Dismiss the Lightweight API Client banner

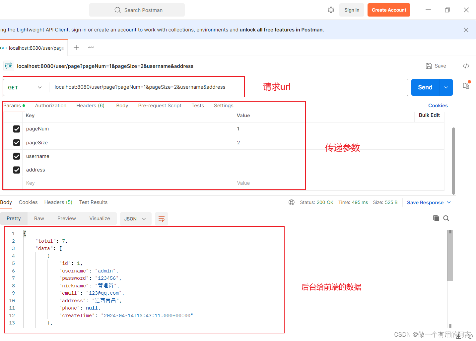click(466, 30)
